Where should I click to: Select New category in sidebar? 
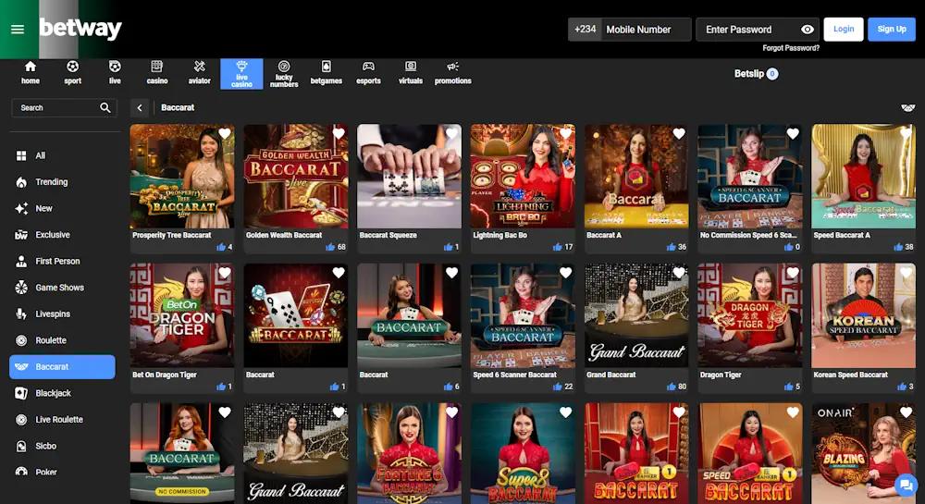click(63, 209)
